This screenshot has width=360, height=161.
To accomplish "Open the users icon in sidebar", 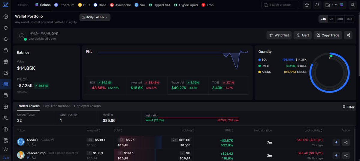I will 6,118.
